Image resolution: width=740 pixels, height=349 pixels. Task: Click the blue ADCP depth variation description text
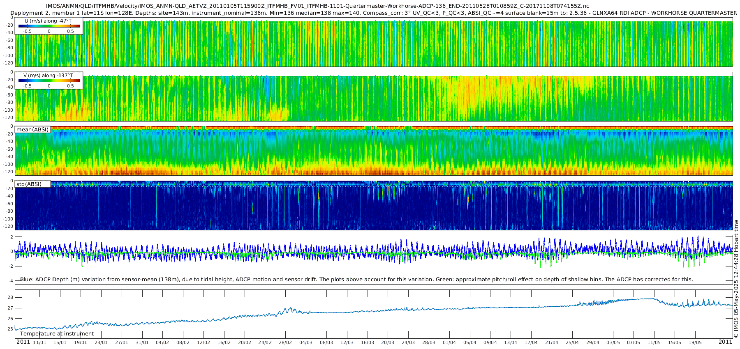356,280
